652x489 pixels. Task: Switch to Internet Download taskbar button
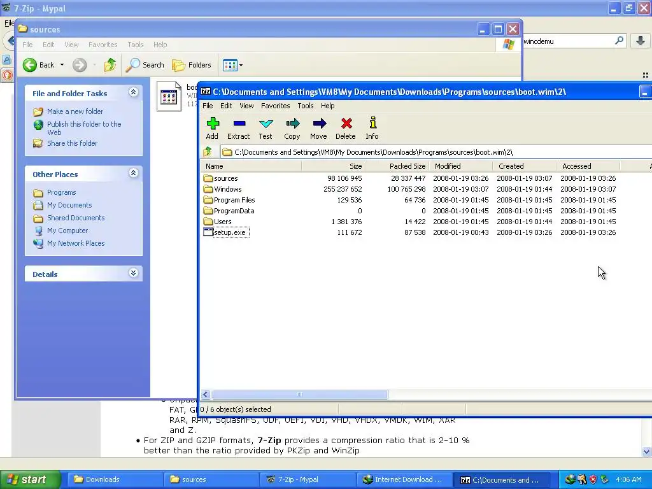(403, 479)
